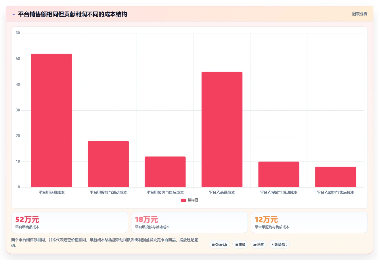Viewport: 379px width, 260px height.
Task: Toggle the 指标值 legend color swatch
Action: [183, 200]
